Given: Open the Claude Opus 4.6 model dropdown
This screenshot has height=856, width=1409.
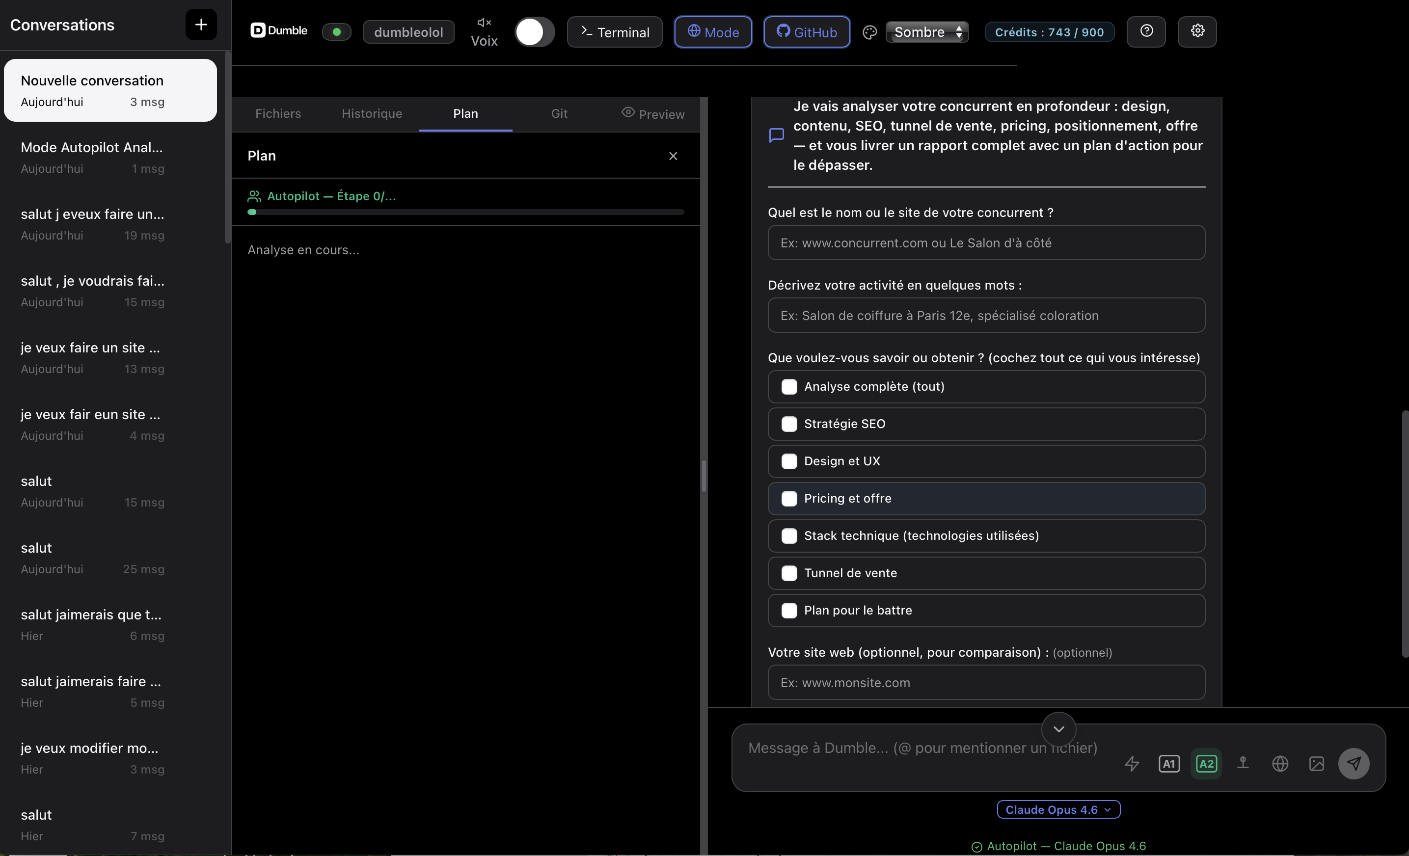Looking at the screenshot, I should click(x=1058, y=809).
